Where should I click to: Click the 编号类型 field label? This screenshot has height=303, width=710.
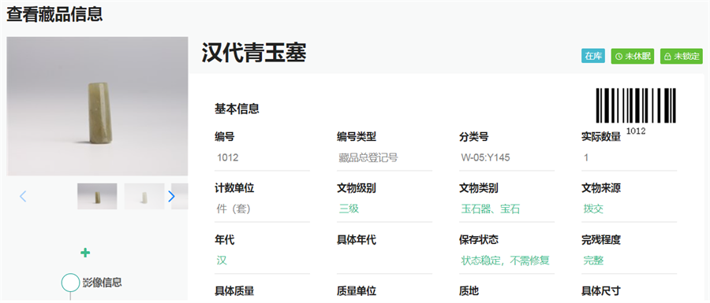click(357, 137)
